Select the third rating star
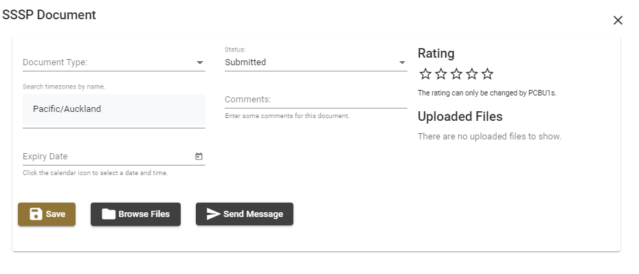The image size is (639, 274). point(456,74)
